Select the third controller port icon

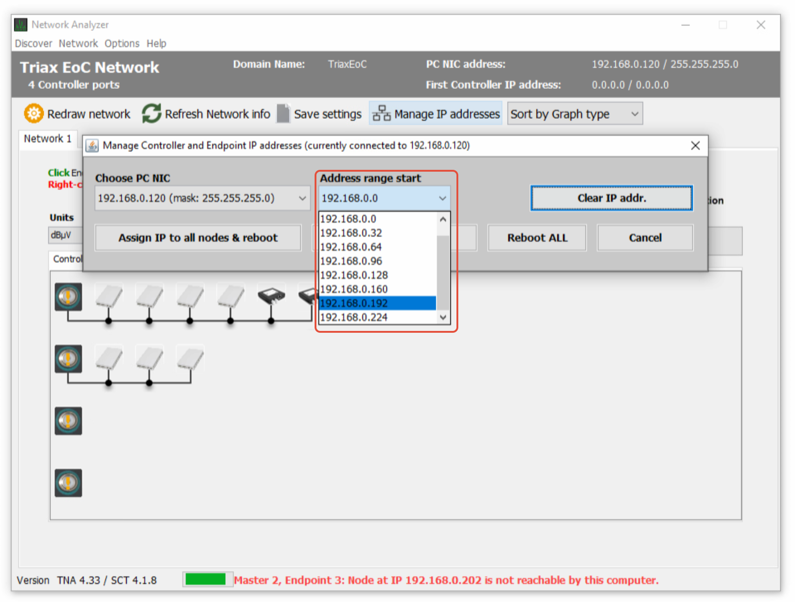pos(68,421)
